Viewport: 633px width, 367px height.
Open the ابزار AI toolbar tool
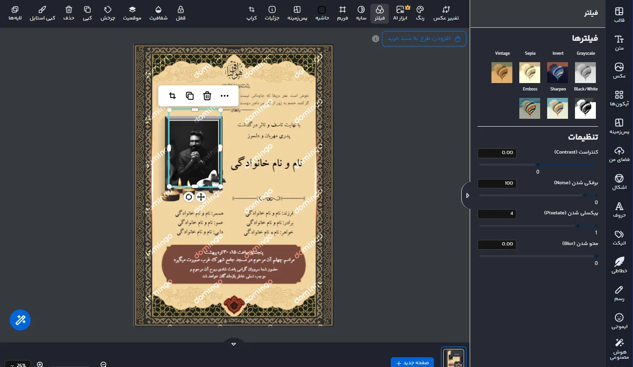pyautogui.click(x=400, y=13)
